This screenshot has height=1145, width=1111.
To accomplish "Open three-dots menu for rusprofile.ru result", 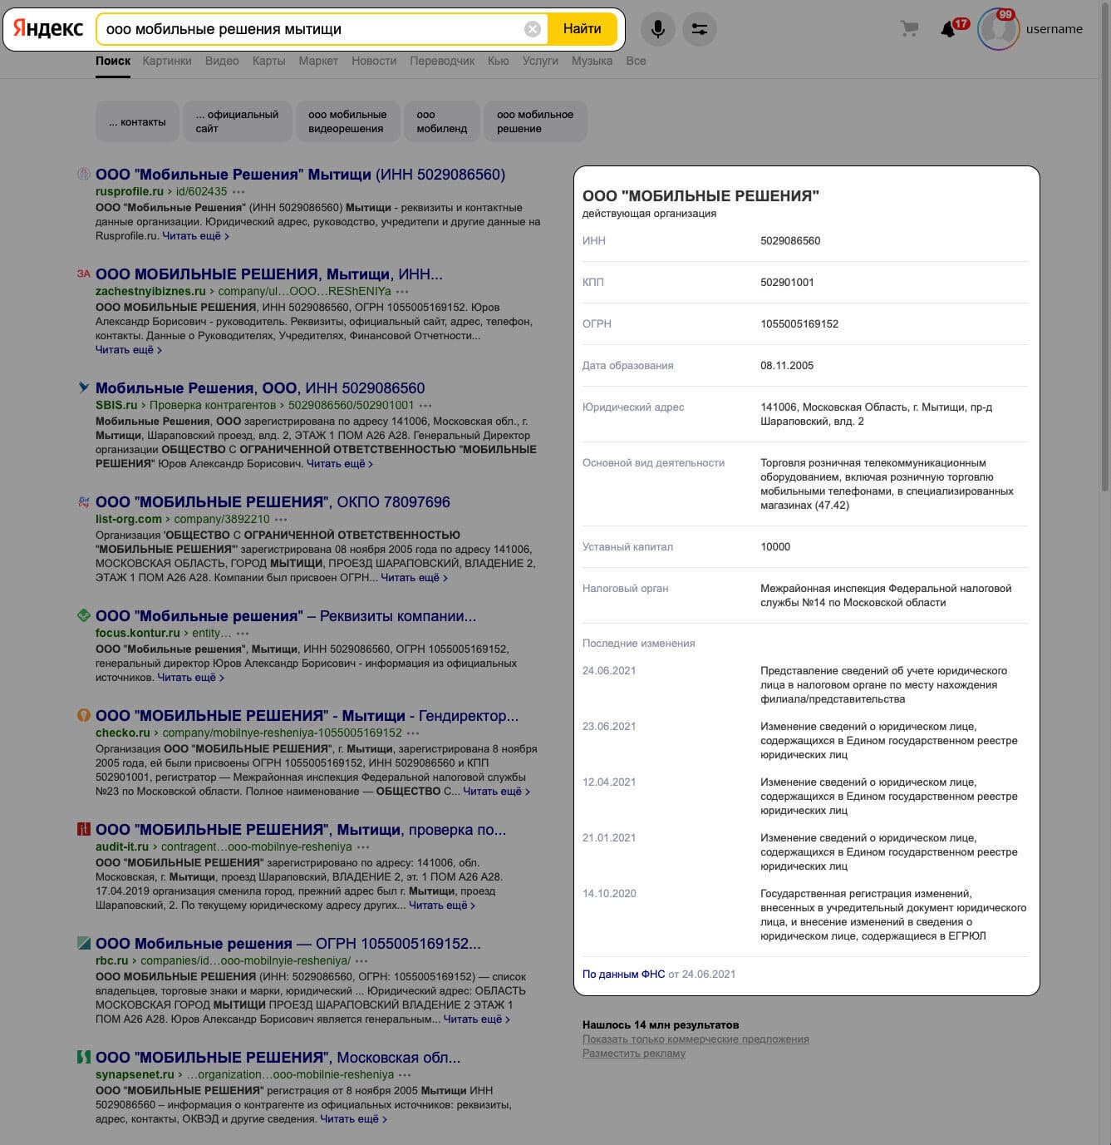I will [x=238, y=192].
